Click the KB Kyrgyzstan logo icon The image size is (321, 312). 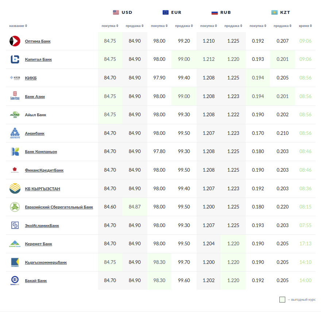tap(15, 189)
